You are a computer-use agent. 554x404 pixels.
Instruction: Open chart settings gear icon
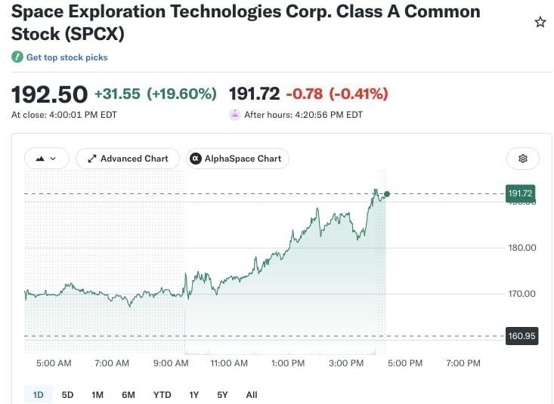click(523, 159)
